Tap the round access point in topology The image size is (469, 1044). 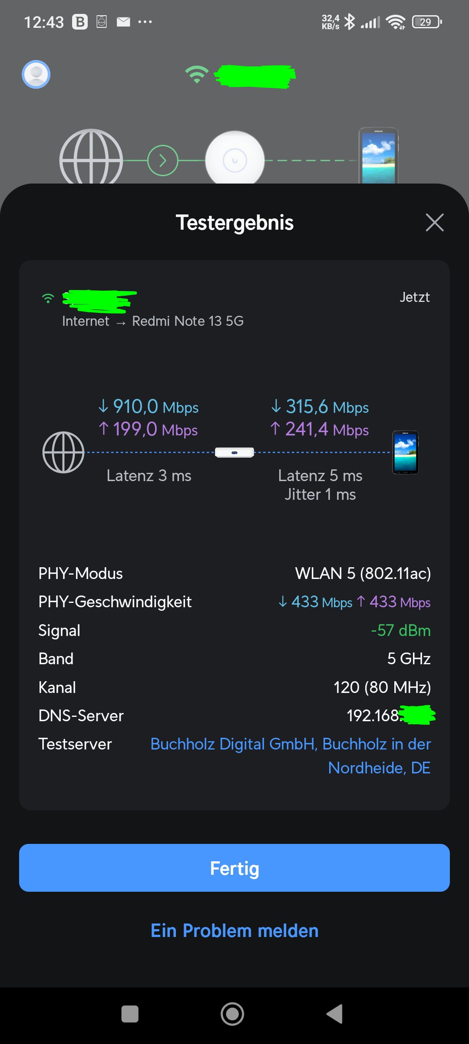coord(234,160)
